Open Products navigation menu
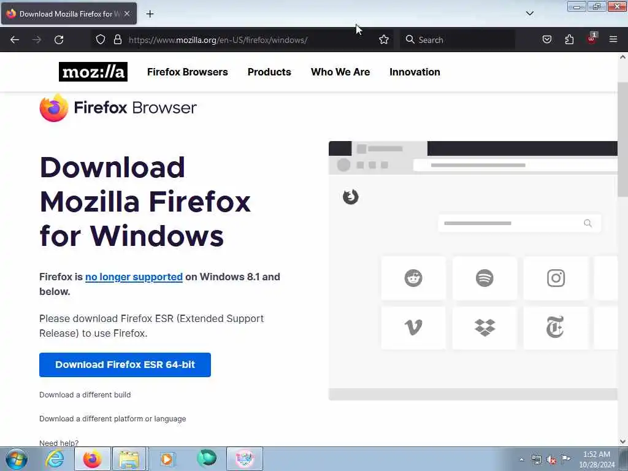This screenshot has width=628, height=471. (269, 72)
